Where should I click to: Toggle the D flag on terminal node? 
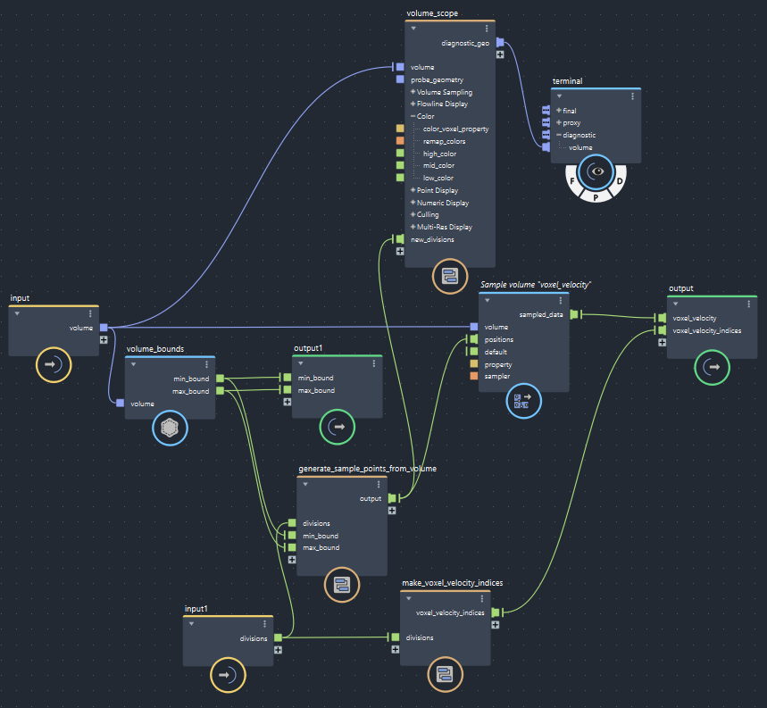pos(620,181)
